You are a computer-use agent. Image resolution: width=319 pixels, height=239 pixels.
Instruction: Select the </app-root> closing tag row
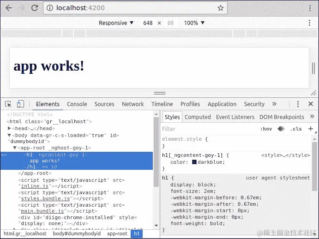tap(35, 173)
